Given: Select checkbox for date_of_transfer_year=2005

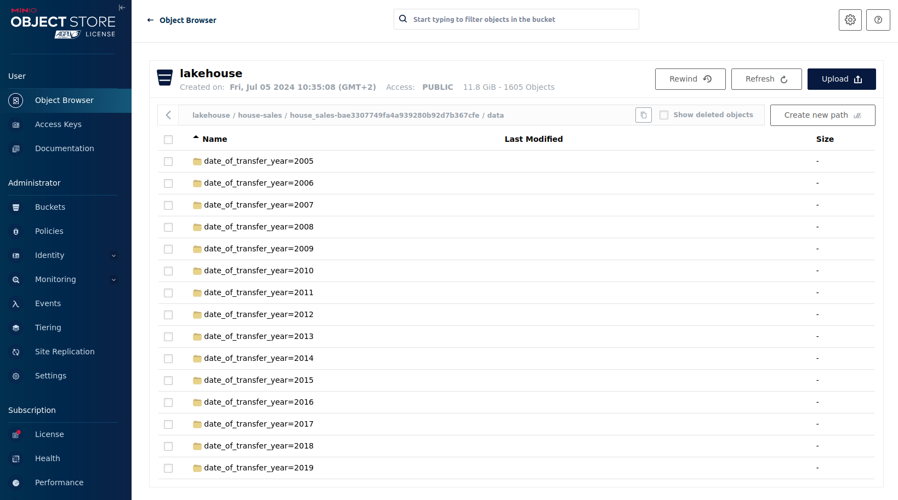Looking at the screenshot, I should point(168,162).
